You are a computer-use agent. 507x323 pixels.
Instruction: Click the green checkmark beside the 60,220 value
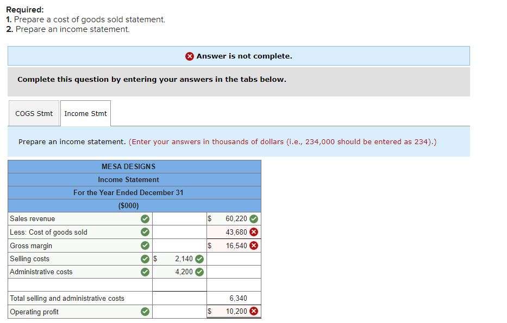coord(254,219)
